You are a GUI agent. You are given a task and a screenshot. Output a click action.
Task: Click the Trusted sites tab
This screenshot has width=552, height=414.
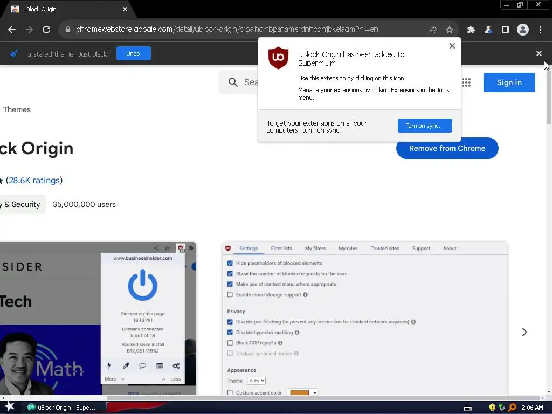pos(385,249)
